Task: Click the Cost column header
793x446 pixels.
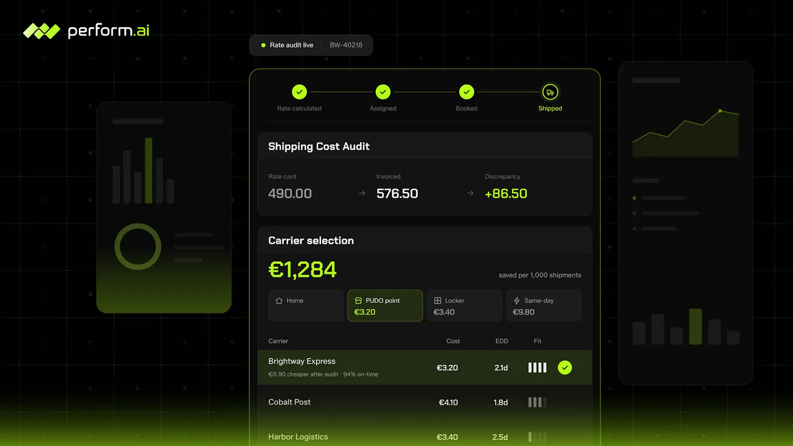Action: pyautogui.click(x=453, y=341)
